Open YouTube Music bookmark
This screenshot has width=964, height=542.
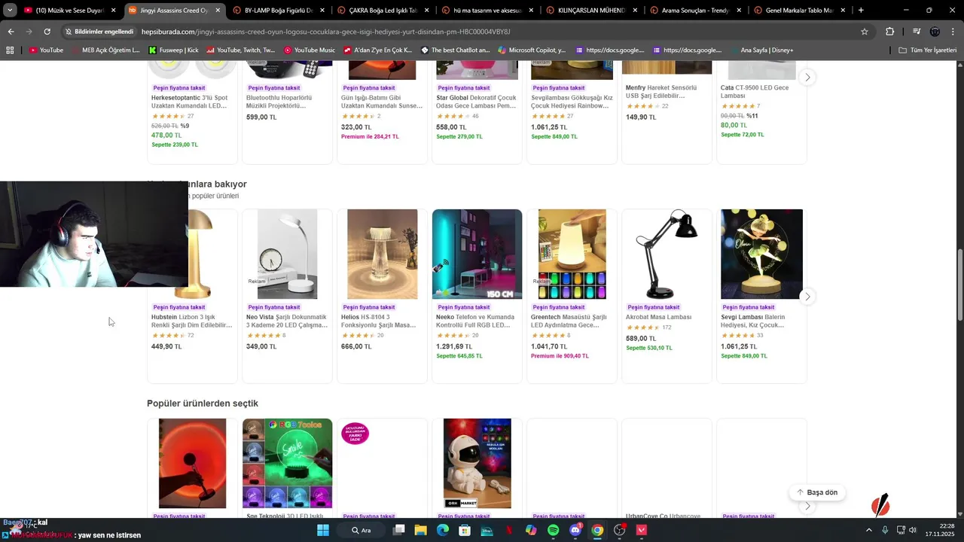(x=310, y=50)
